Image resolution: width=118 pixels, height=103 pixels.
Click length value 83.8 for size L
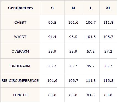pos(91,95)
